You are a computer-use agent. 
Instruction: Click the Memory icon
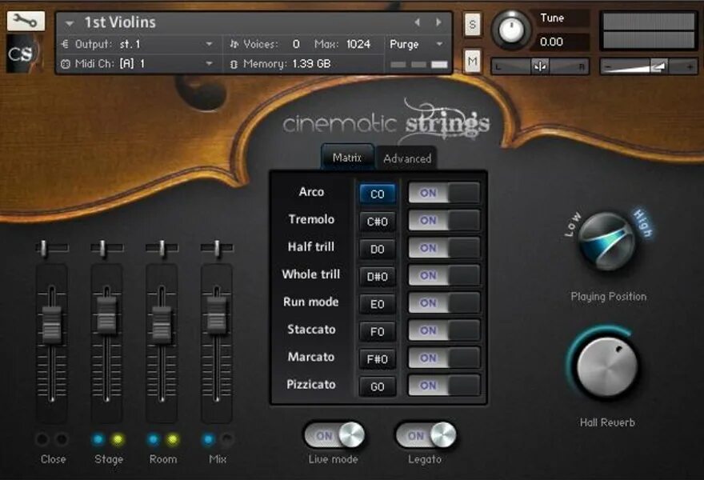coord(234,64)
